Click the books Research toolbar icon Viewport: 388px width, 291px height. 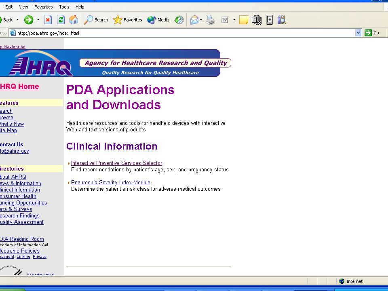[282, 20]
